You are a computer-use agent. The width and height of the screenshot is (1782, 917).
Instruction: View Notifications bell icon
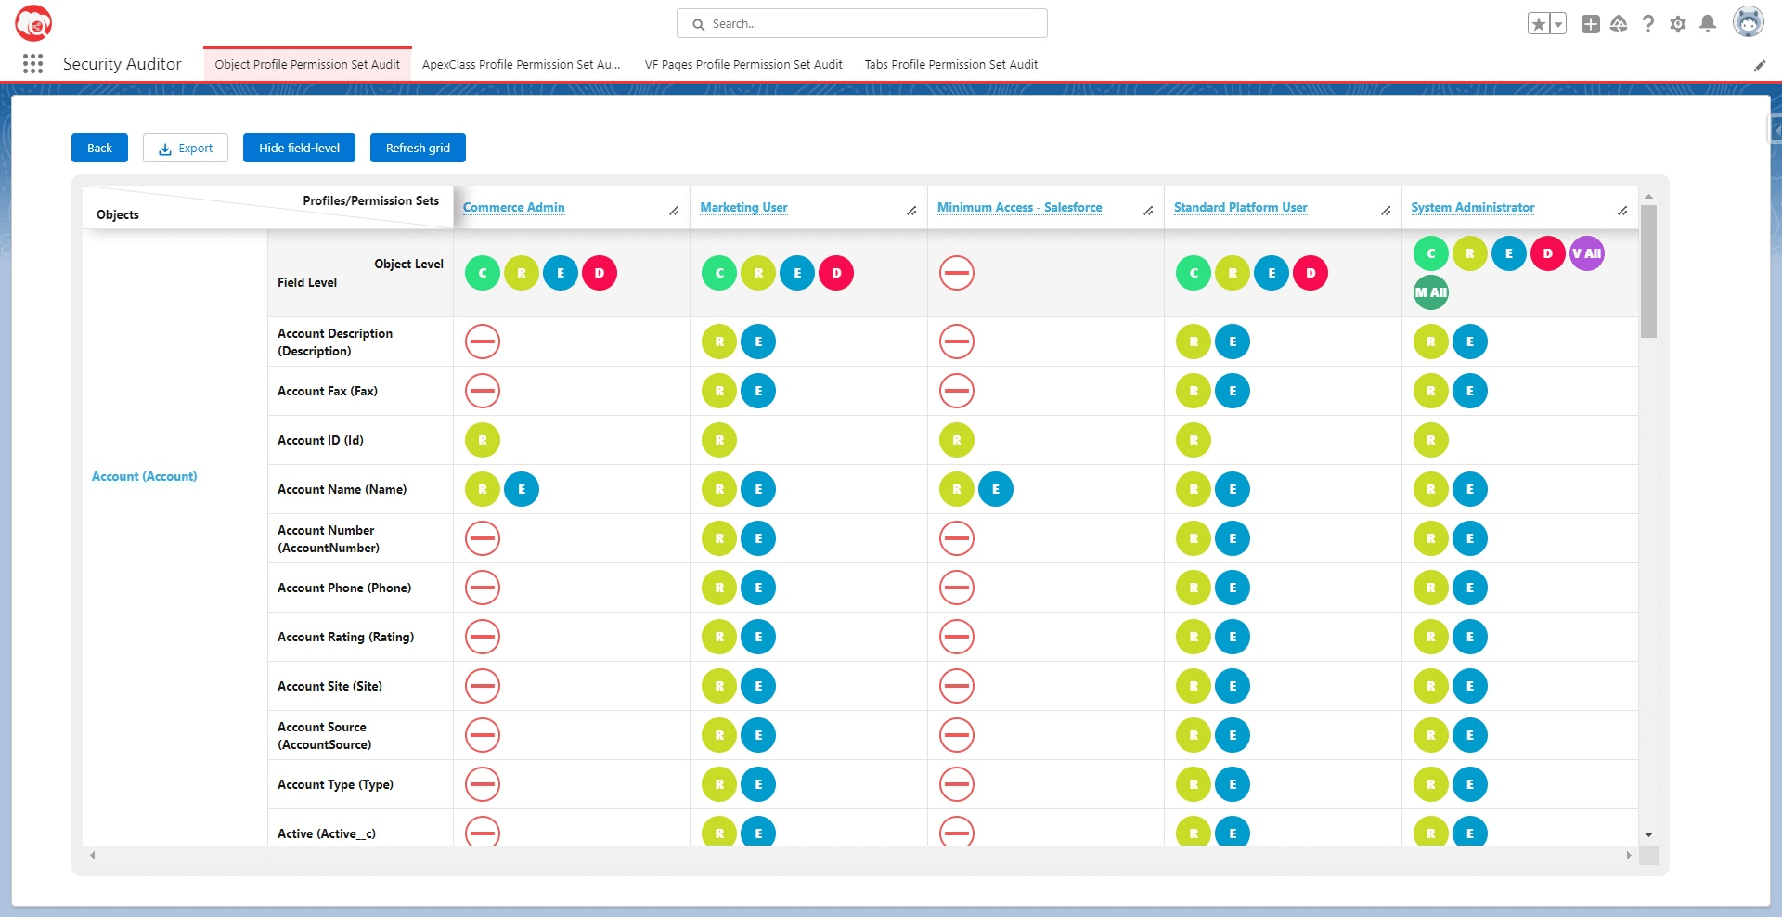(1708, 24)
